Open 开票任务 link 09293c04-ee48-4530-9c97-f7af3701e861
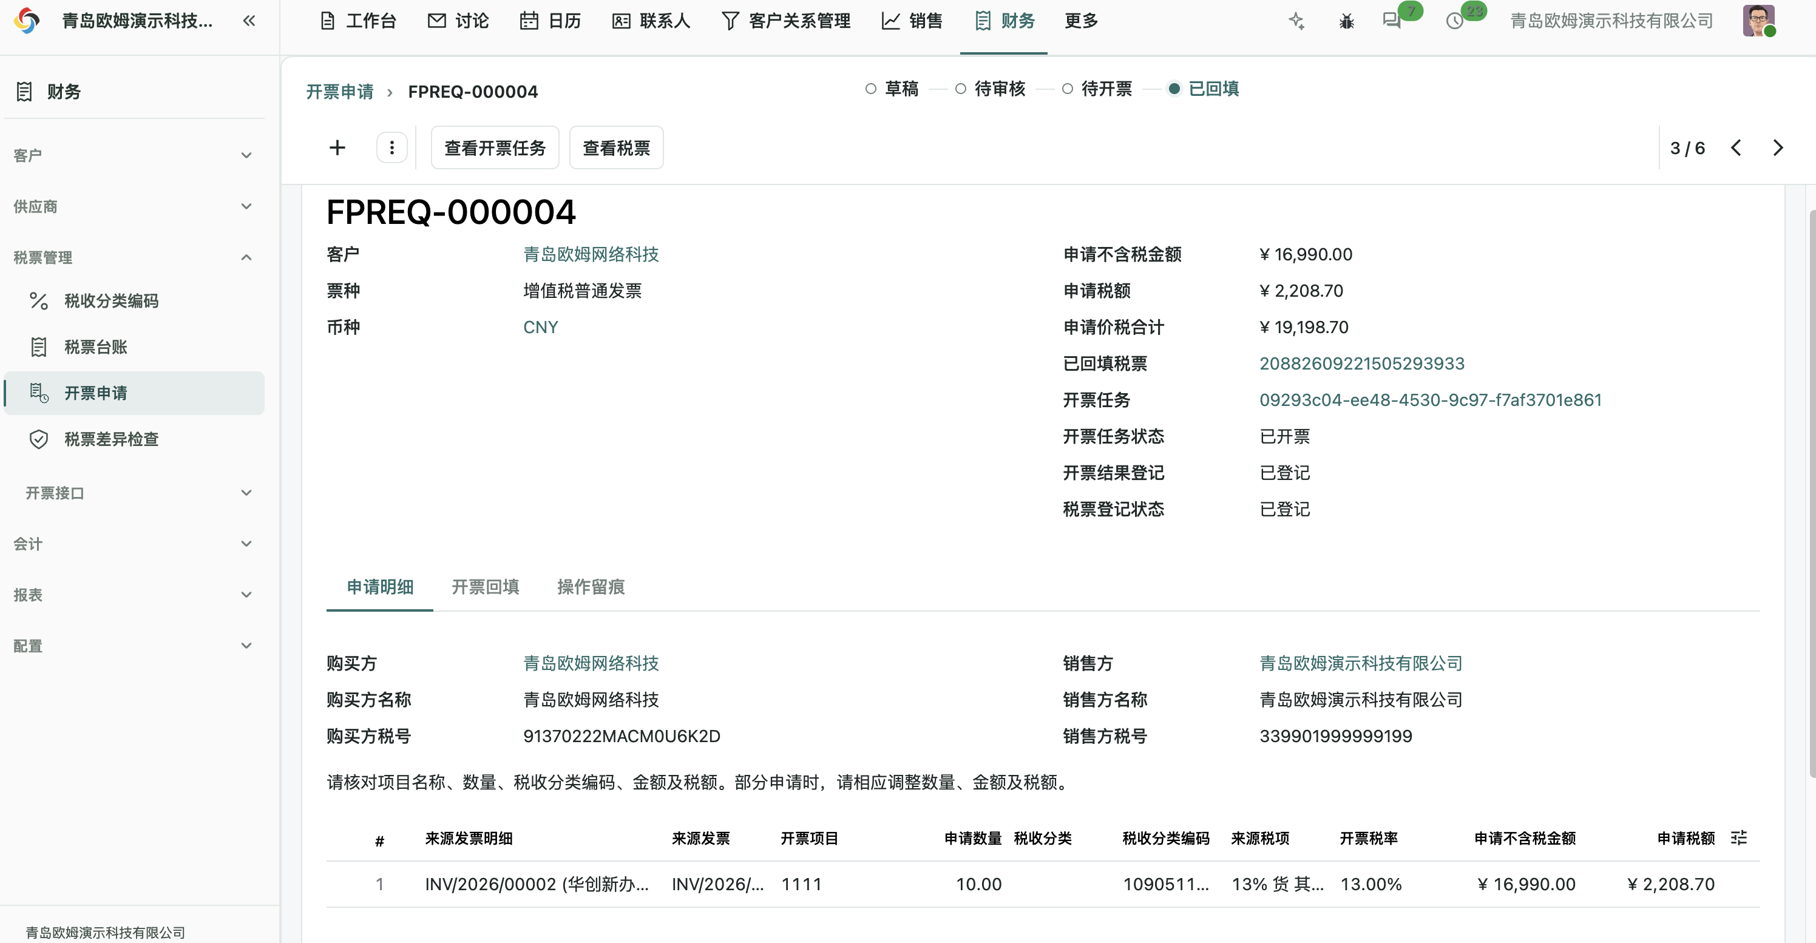 point(1431,400)
